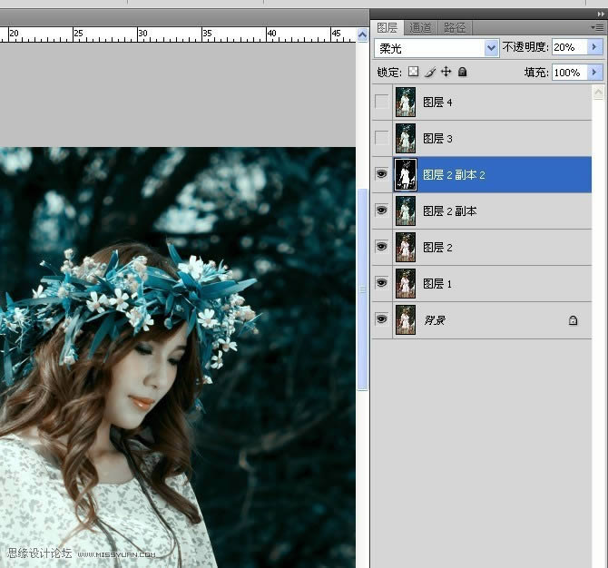The image size is (608, 568).
Task: Click the lock image pixels brush icon
Action: [x=430, y=72]
